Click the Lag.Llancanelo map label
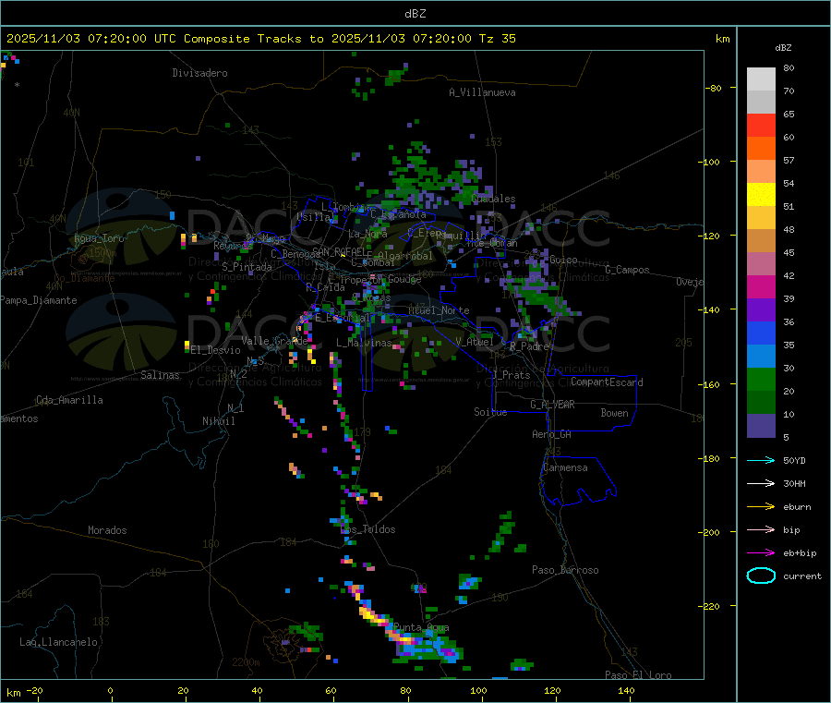This screenshot has height=703, width=831. point(58,642)
